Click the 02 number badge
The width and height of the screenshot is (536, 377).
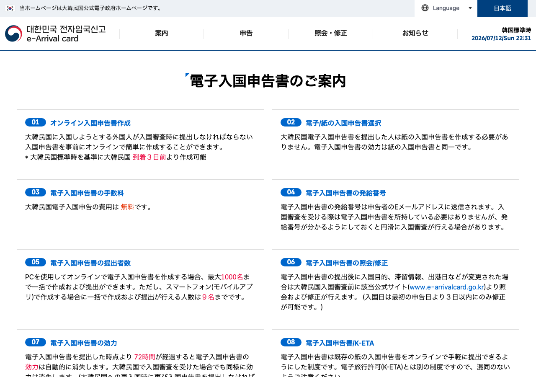point(291,122)
